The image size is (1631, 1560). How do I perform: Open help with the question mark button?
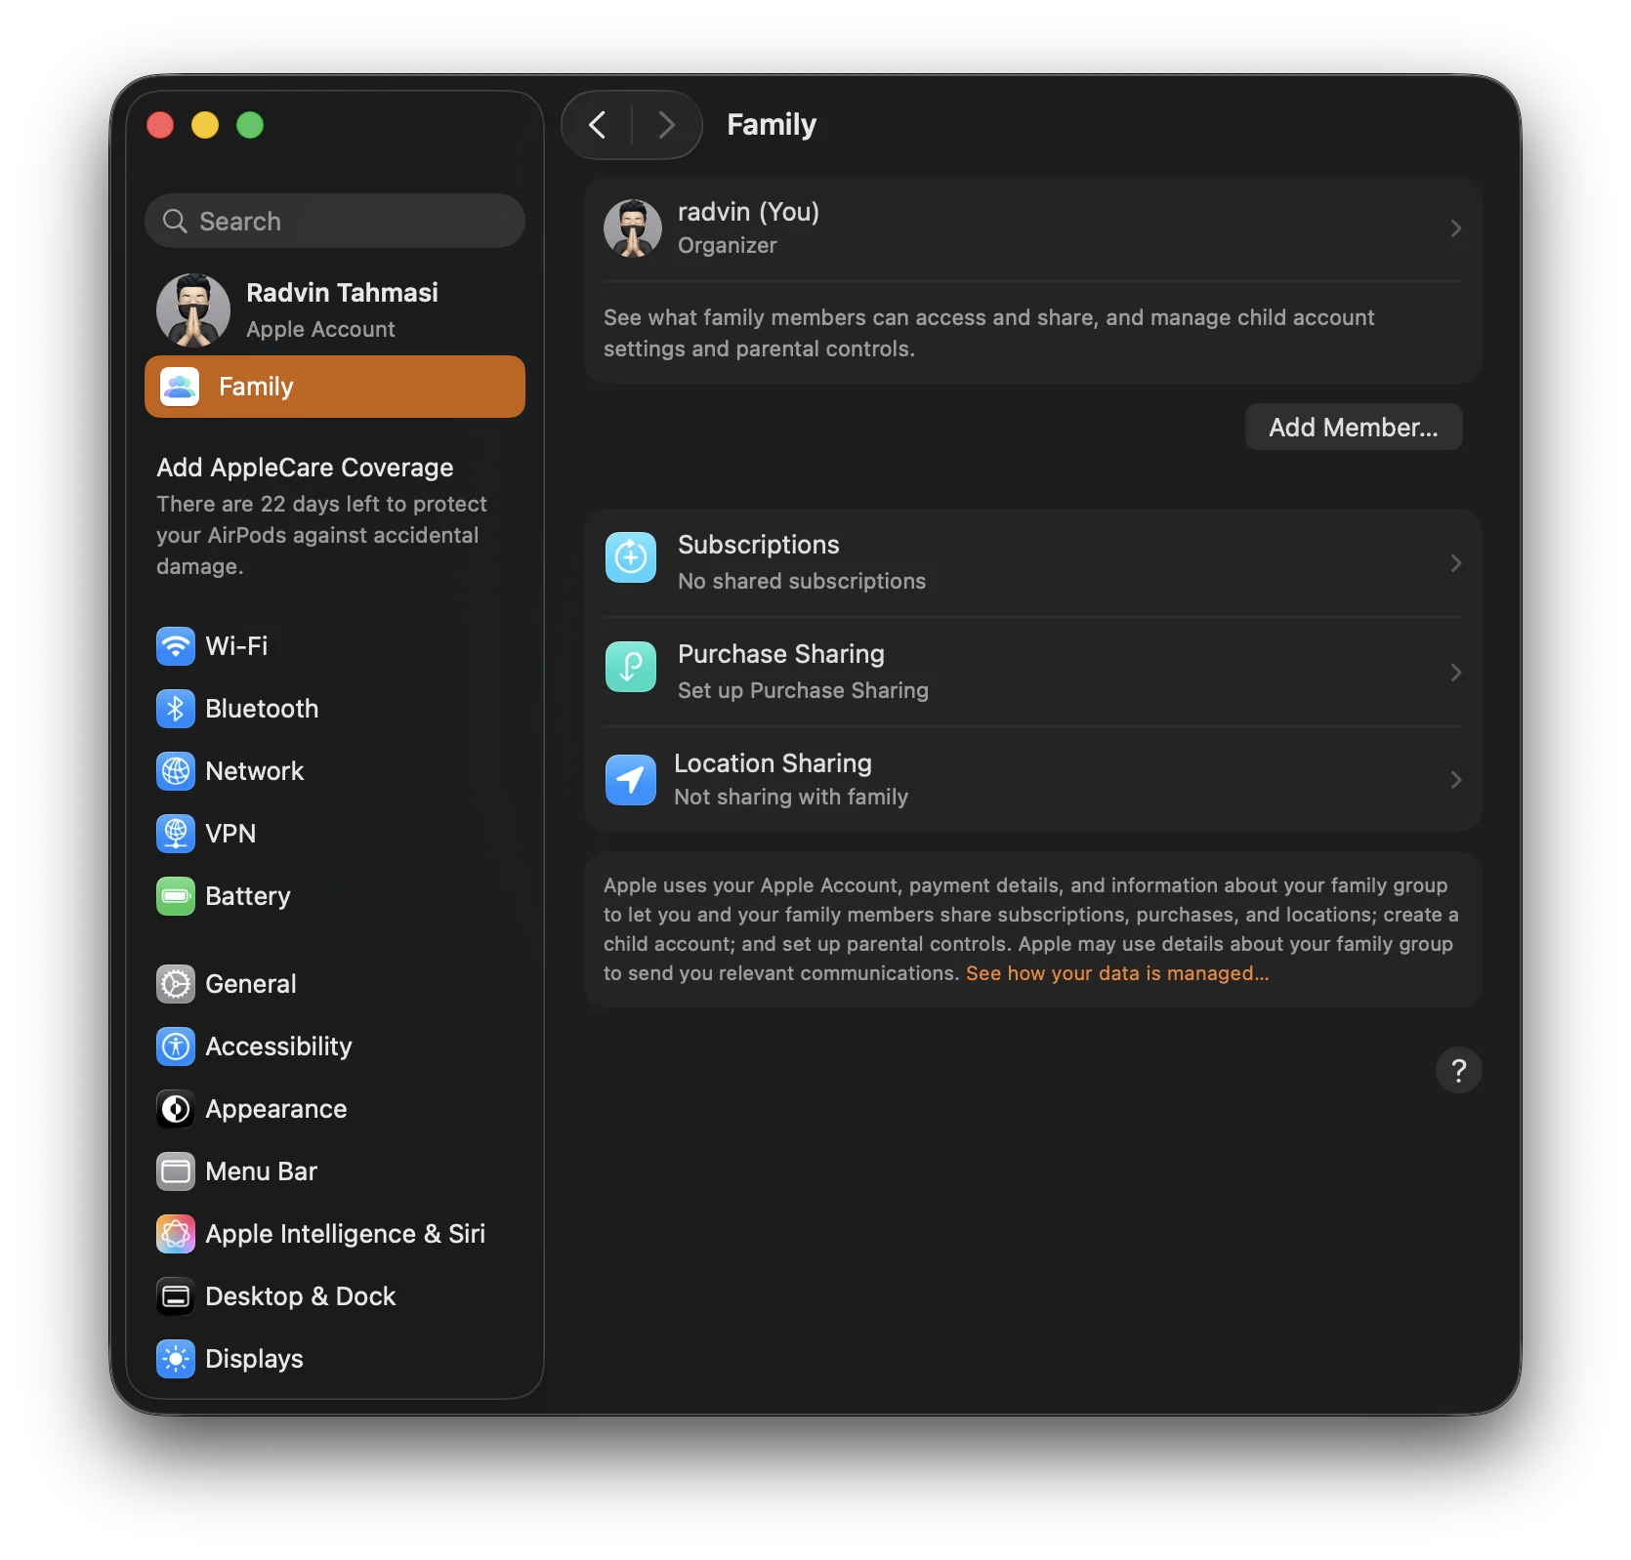1458,1071
